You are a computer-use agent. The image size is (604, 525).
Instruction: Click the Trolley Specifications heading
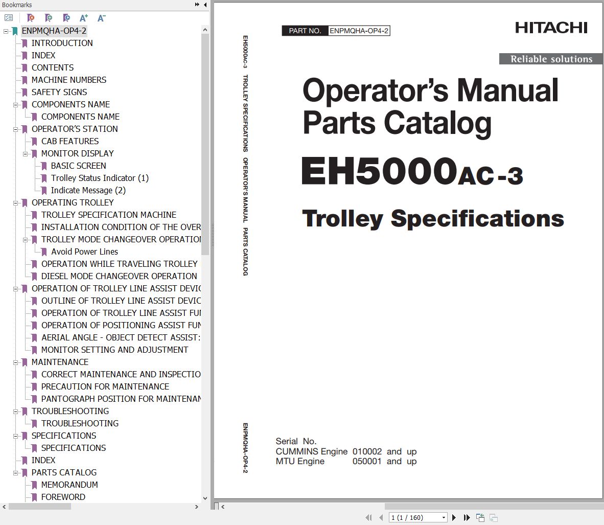[433, 219]
